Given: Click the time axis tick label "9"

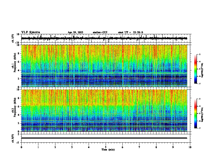Looking at the screenshot, I should pos(173,147).
